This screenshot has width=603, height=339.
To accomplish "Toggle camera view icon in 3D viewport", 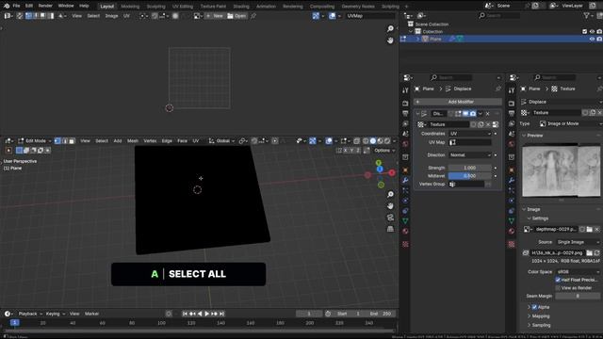I will click(390, 218).
